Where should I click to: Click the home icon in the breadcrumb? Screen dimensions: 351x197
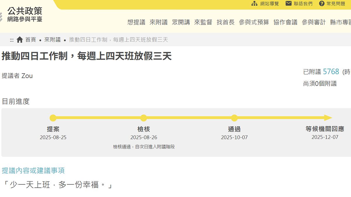[20, 39]
